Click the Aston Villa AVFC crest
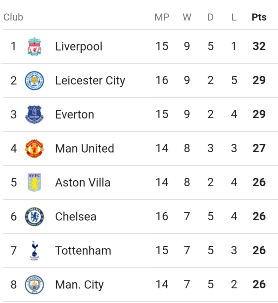278x303 pixels. [x=34, y=182]
